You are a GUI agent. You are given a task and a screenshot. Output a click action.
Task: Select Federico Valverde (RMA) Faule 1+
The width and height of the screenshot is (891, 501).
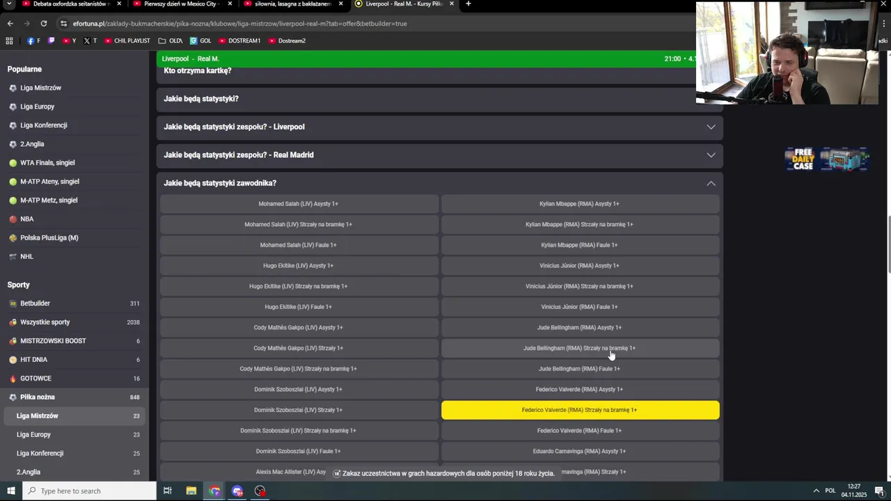[x=580, y=431]
